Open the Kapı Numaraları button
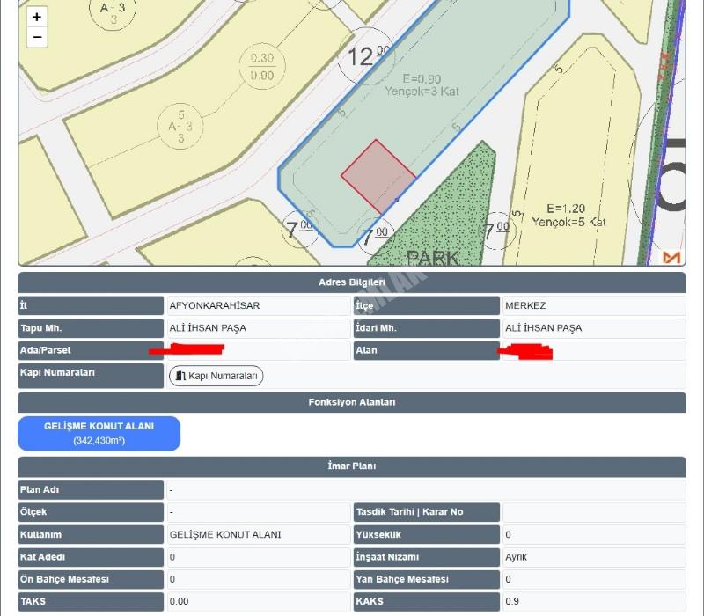Screen dimensions: 704x616 click(216, 376)
